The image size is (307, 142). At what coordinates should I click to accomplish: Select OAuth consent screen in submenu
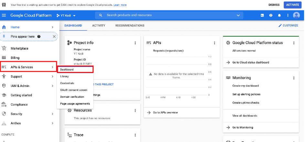pos(75,90)
